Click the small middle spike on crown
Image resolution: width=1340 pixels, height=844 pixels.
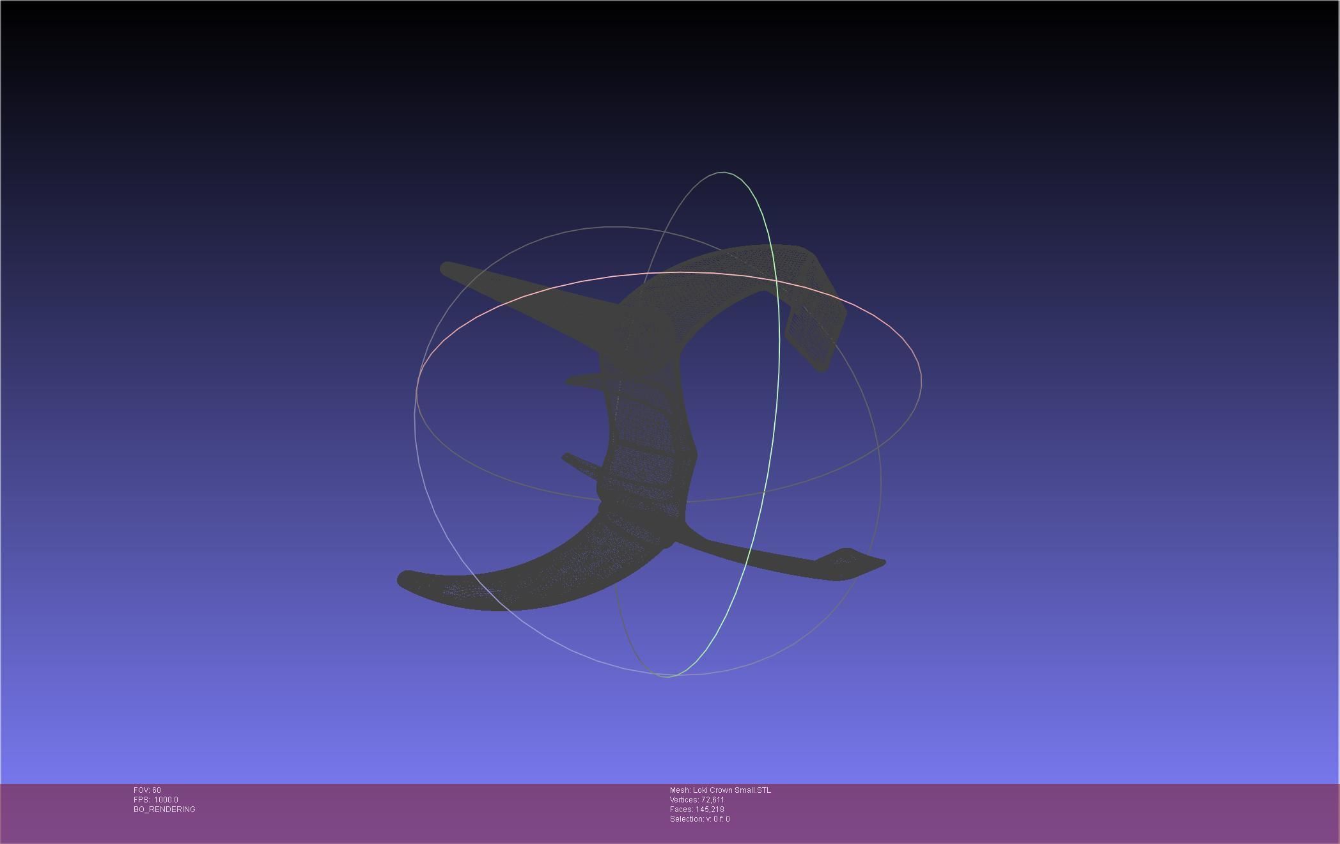coord(583,382)
